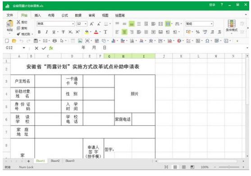
Task: Expand the G12 name box dropdown
Action: tap(24, 48)
